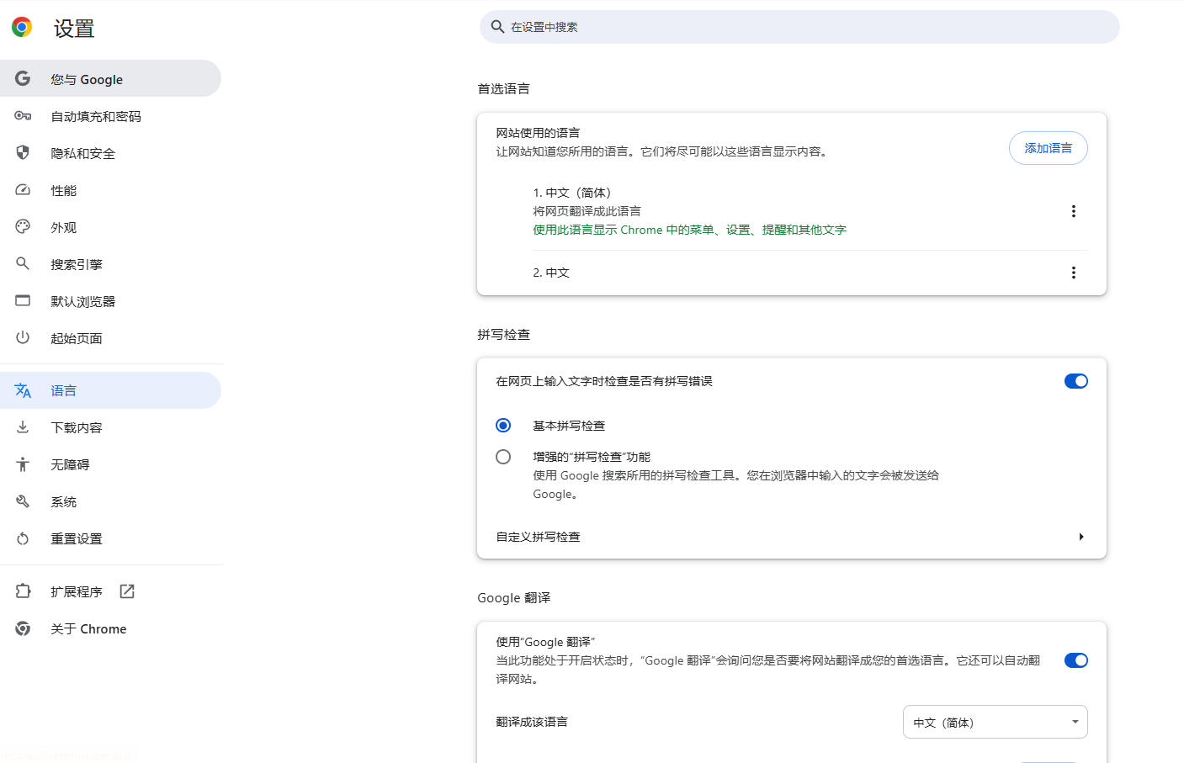Click in the 在设置中搜索 search field
The height and width of the screenshot is (763, 1184).
[x=799, y=27]
